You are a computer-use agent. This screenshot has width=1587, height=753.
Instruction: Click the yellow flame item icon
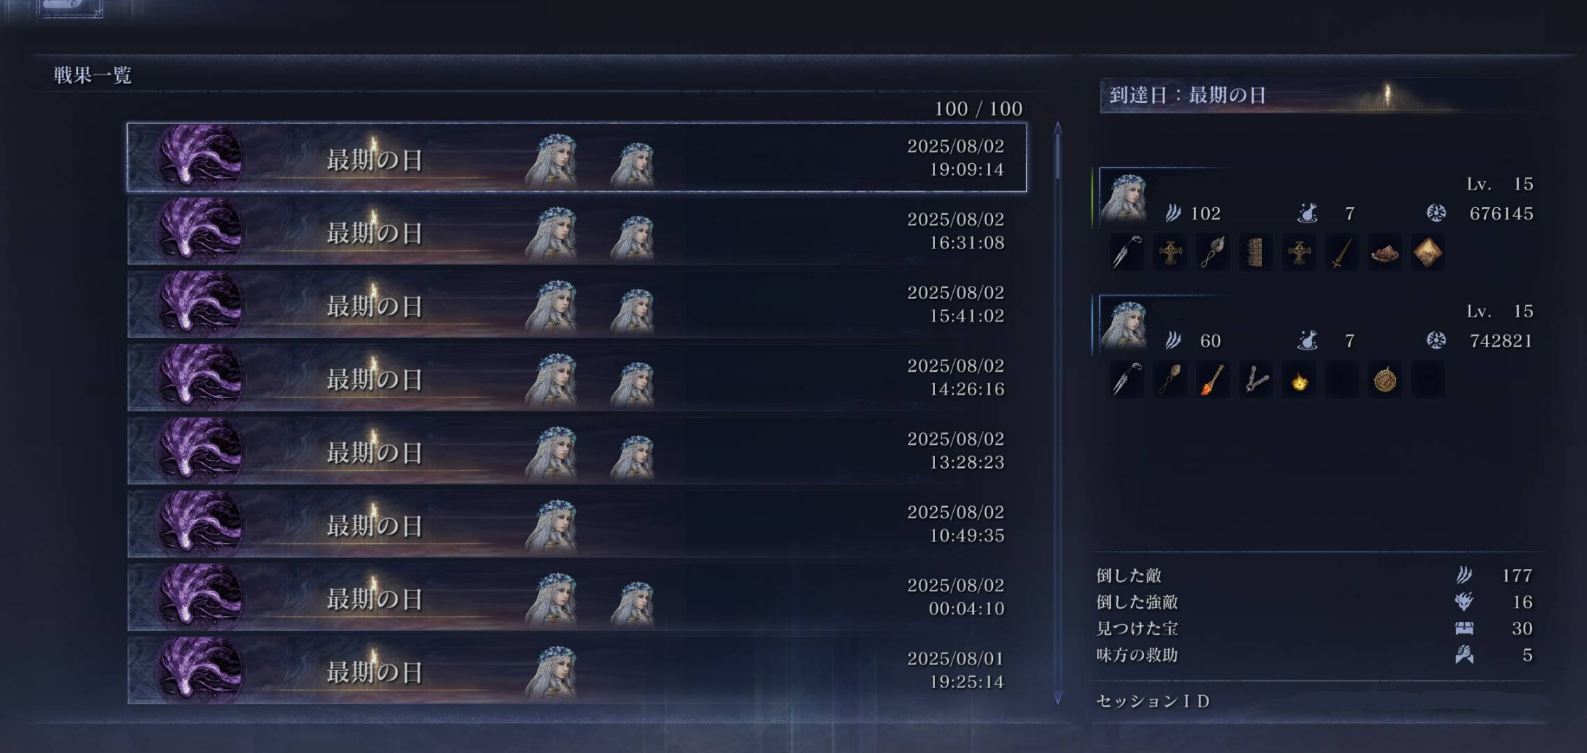[1299, 381]
